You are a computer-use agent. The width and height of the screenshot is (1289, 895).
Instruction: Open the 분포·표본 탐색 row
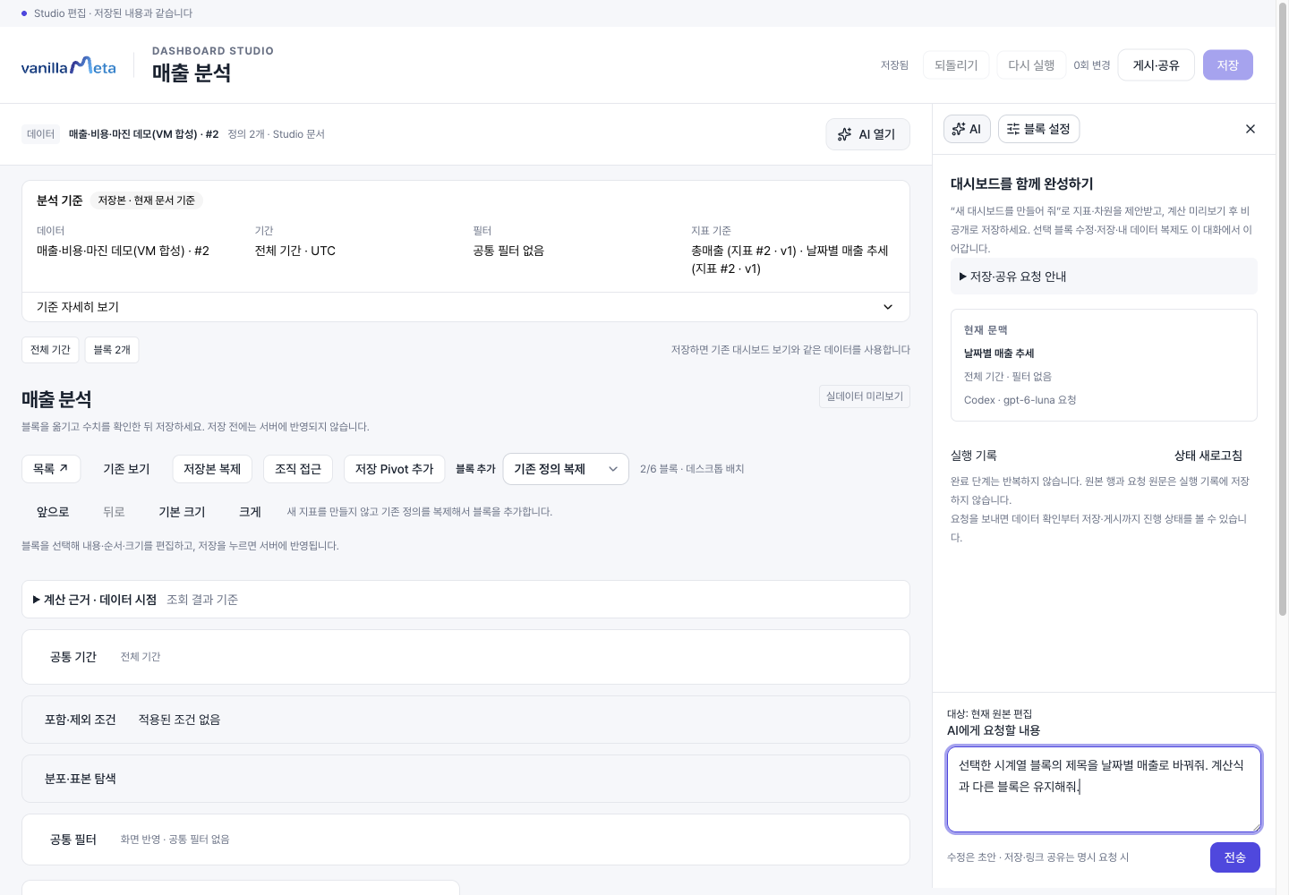465,779
